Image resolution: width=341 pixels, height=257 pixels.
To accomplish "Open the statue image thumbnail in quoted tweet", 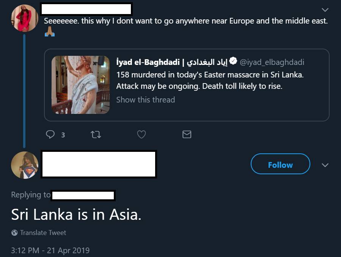I will pyautogui.click(x=80, y=85).
